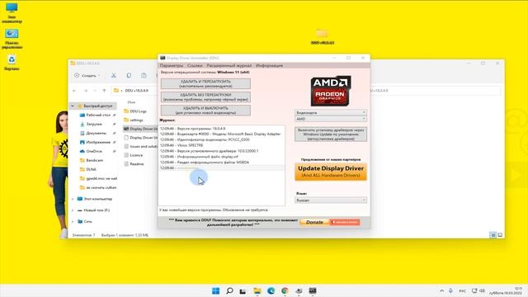Select the Readme file
The height and width of the screenshot is (297, 528).
click(134, 164)
